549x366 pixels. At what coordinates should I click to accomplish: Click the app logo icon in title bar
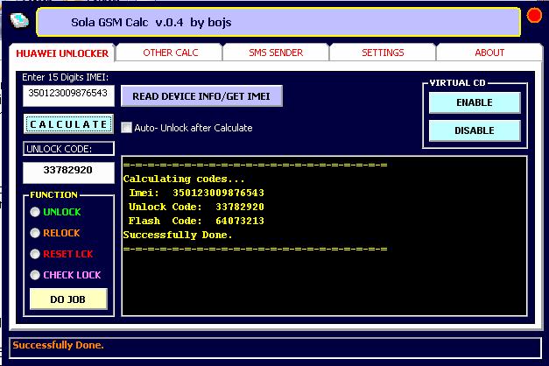(19, 20)
